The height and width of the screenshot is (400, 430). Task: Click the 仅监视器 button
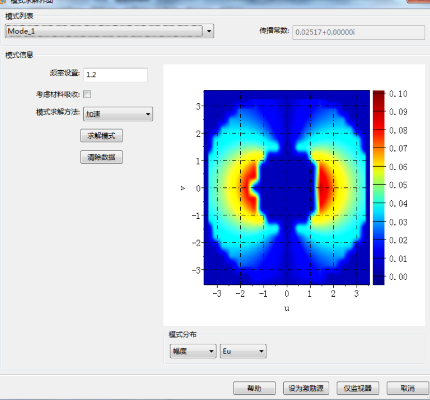(358, 388)
